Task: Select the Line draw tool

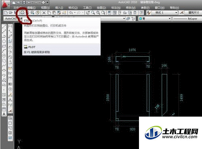Action: 4,27
